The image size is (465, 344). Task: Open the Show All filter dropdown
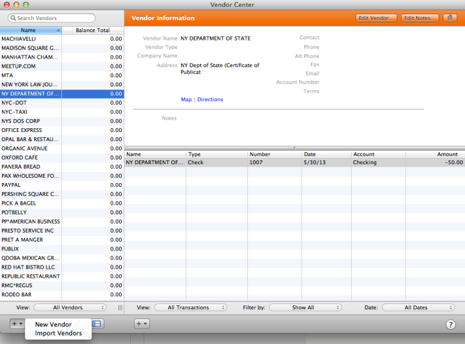tap(305, 307)
